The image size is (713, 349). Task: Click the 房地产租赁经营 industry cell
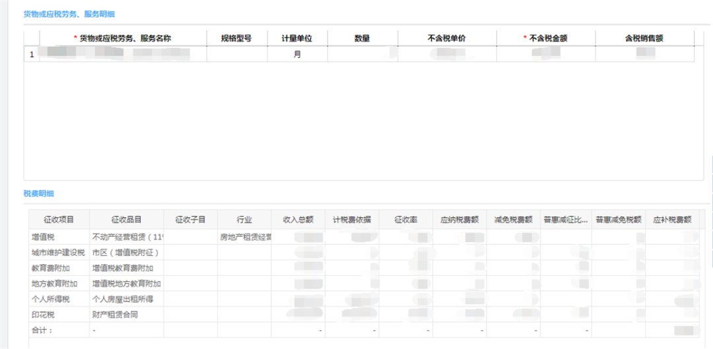(244, 237)
